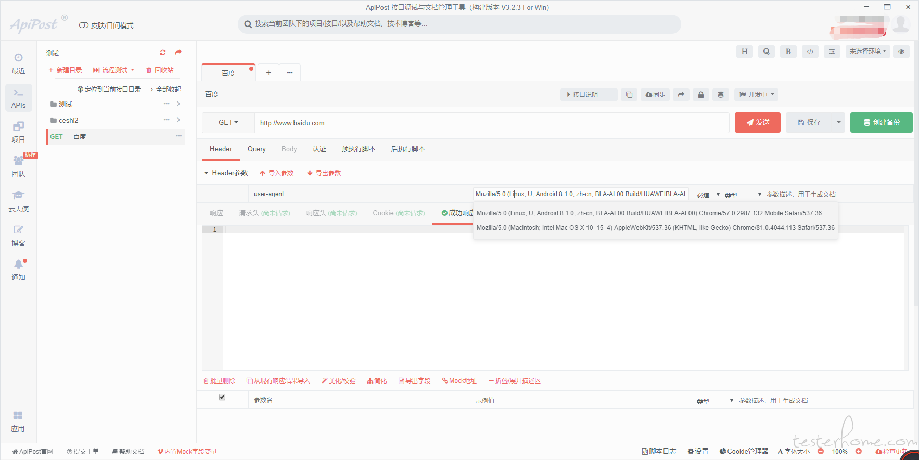The width and height of the screenshot is (919, 460).
Task: Open the 博客 (blog) sidebar section
Action: click(x=18, y=236)
